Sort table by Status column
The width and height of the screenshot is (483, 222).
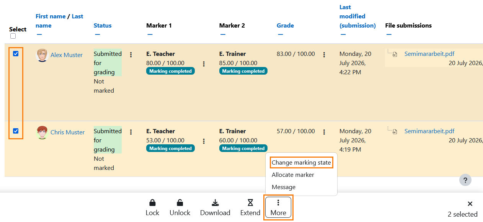pos(103,26)
